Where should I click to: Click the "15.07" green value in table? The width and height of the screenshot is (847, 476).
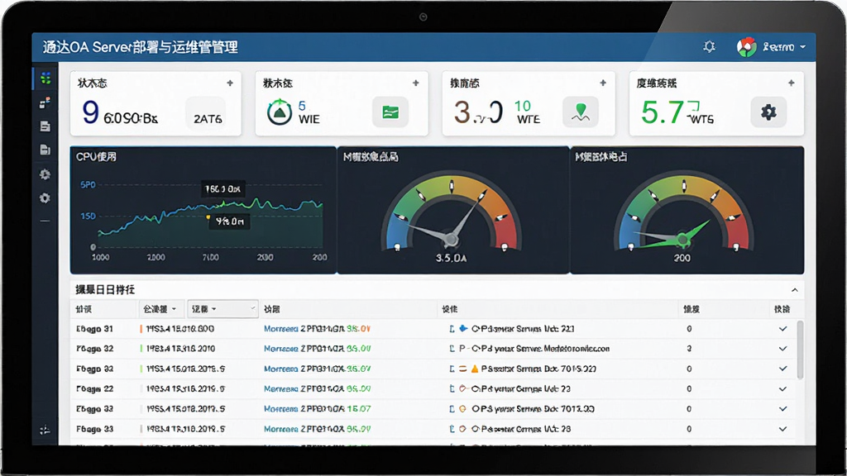359,409
